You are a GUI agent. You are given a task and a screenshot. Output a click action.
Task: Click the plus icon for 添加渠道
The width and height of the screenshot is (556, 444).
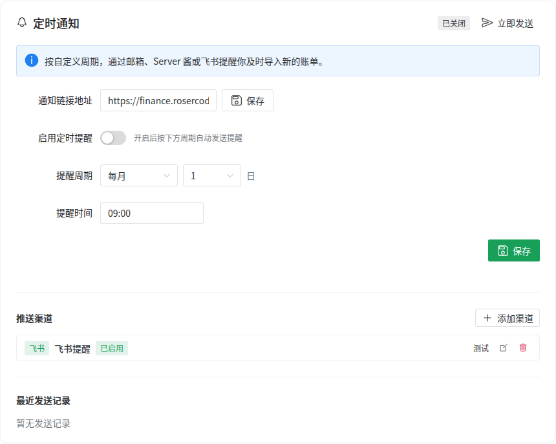[x=487, y=318]
